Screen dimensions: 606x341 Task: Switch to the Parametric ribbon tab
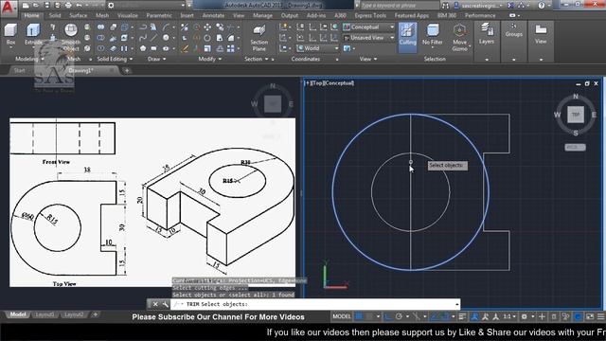click(x=159, y=15)
